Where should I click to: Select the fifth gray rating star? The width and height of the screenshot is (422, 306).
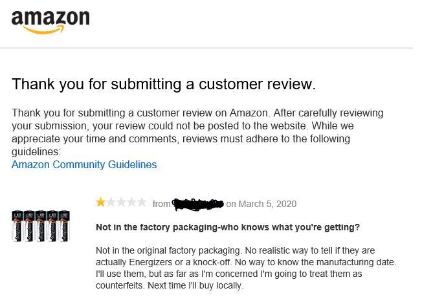point(142,202)
